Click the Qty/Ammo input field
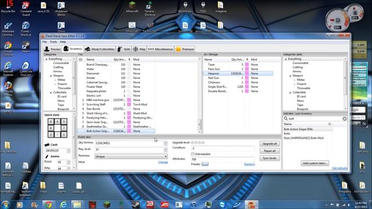The width and height of the screenshot is (372, 209). click(x=129, y=143)
